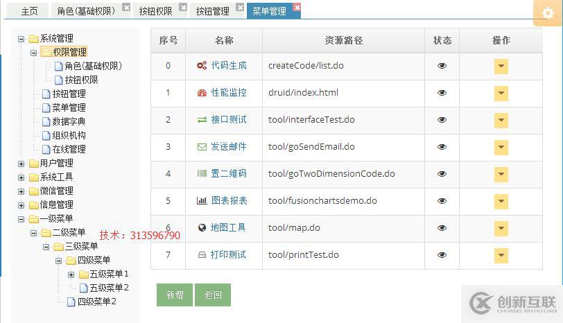Toggle visibility eye for 接口测试 row
Viewport: 563px width, 323px height.
point(442,120)
